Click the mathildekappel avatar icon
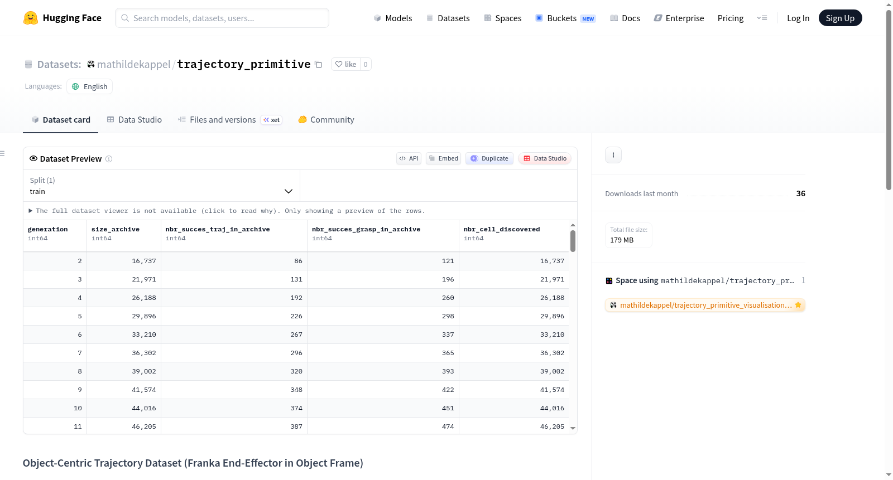The image size is (893, 480). click(x=91, y=64)
